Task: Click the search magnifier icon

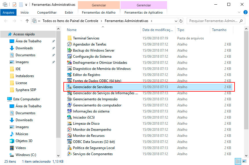Action: coord(241,21)
